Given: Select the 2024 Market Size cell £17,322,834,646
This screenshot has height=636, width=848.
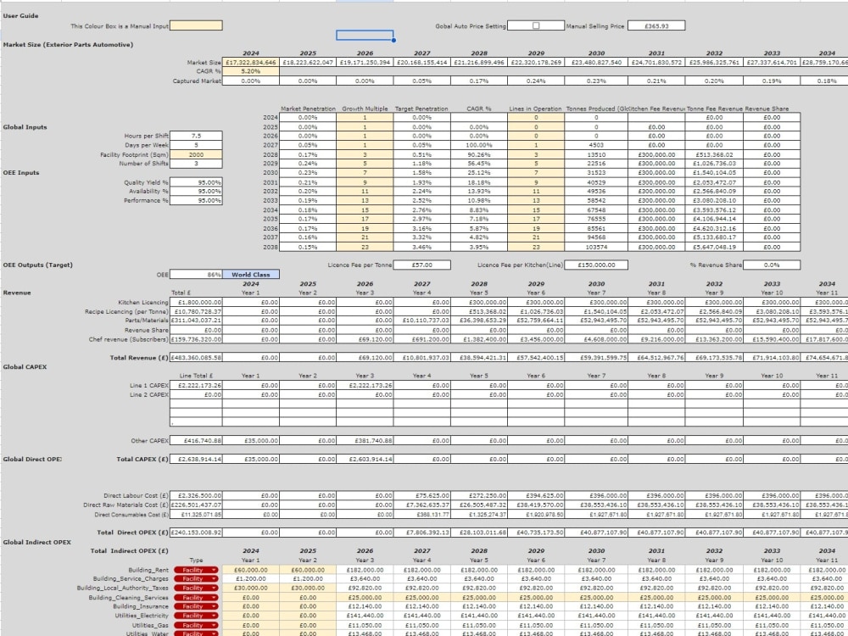Looking at the screenshot, I should click(x=251, y=62).
